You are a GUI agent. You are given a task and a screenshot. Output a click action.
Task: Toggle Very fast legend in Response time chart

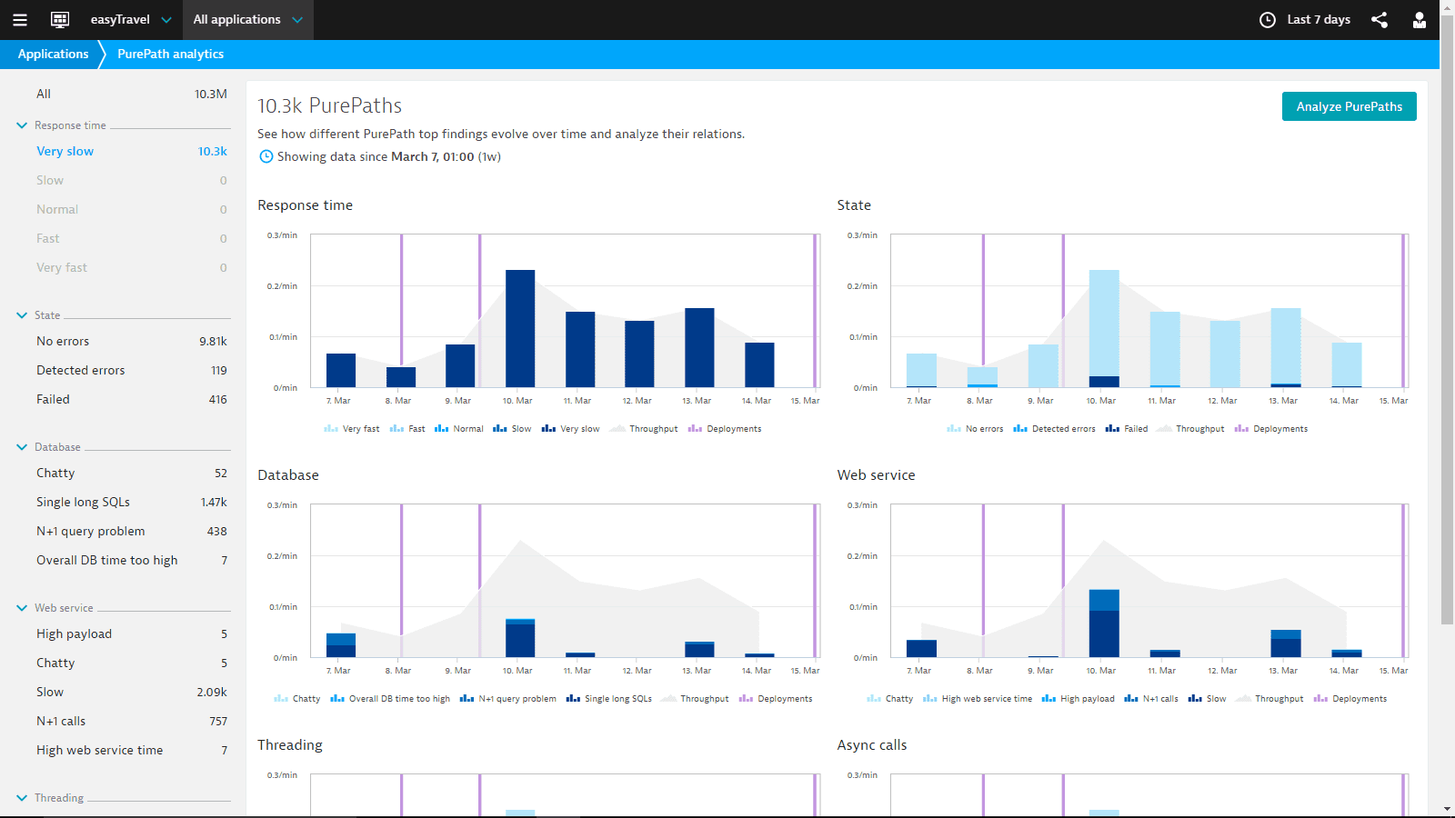point(352,429)
